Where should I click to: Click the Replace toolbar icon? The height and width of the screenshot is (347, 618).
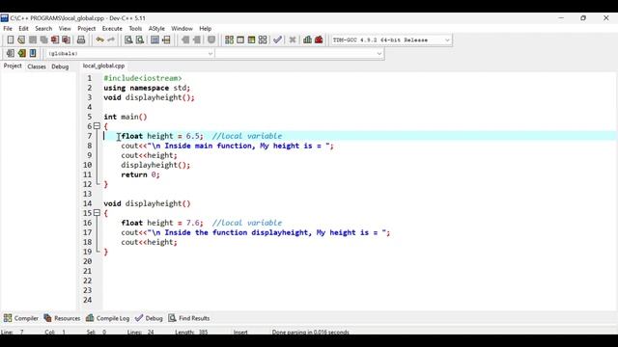point(139,40)
